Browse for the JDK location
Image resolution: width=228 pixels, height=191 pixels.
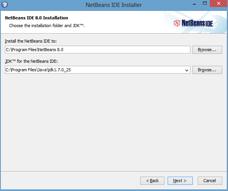pos(207,70)
